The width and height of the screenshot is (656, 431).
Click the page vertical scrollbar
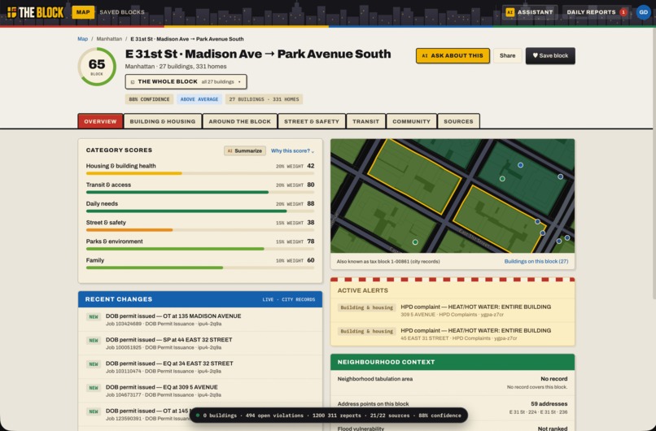pos(654,163)
